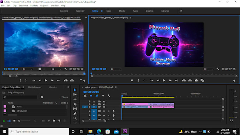Image resolution: width=240 pixels, height=135 pixels.
Task: Mute audio track A1
Action: pyautogui.click(x=104, y=111)
